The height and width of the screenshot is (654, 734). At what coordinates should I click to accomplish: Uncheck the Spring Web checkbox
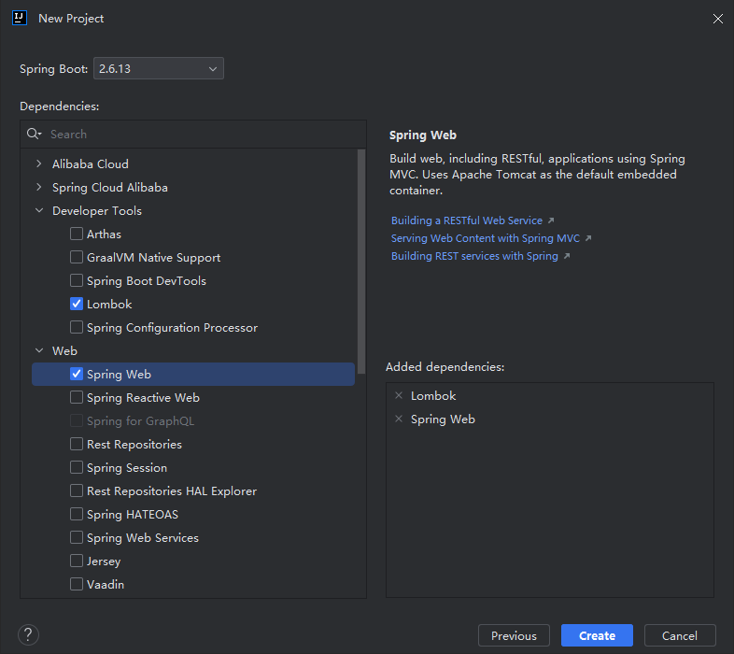pyautogui.click(x=77, y=374)
